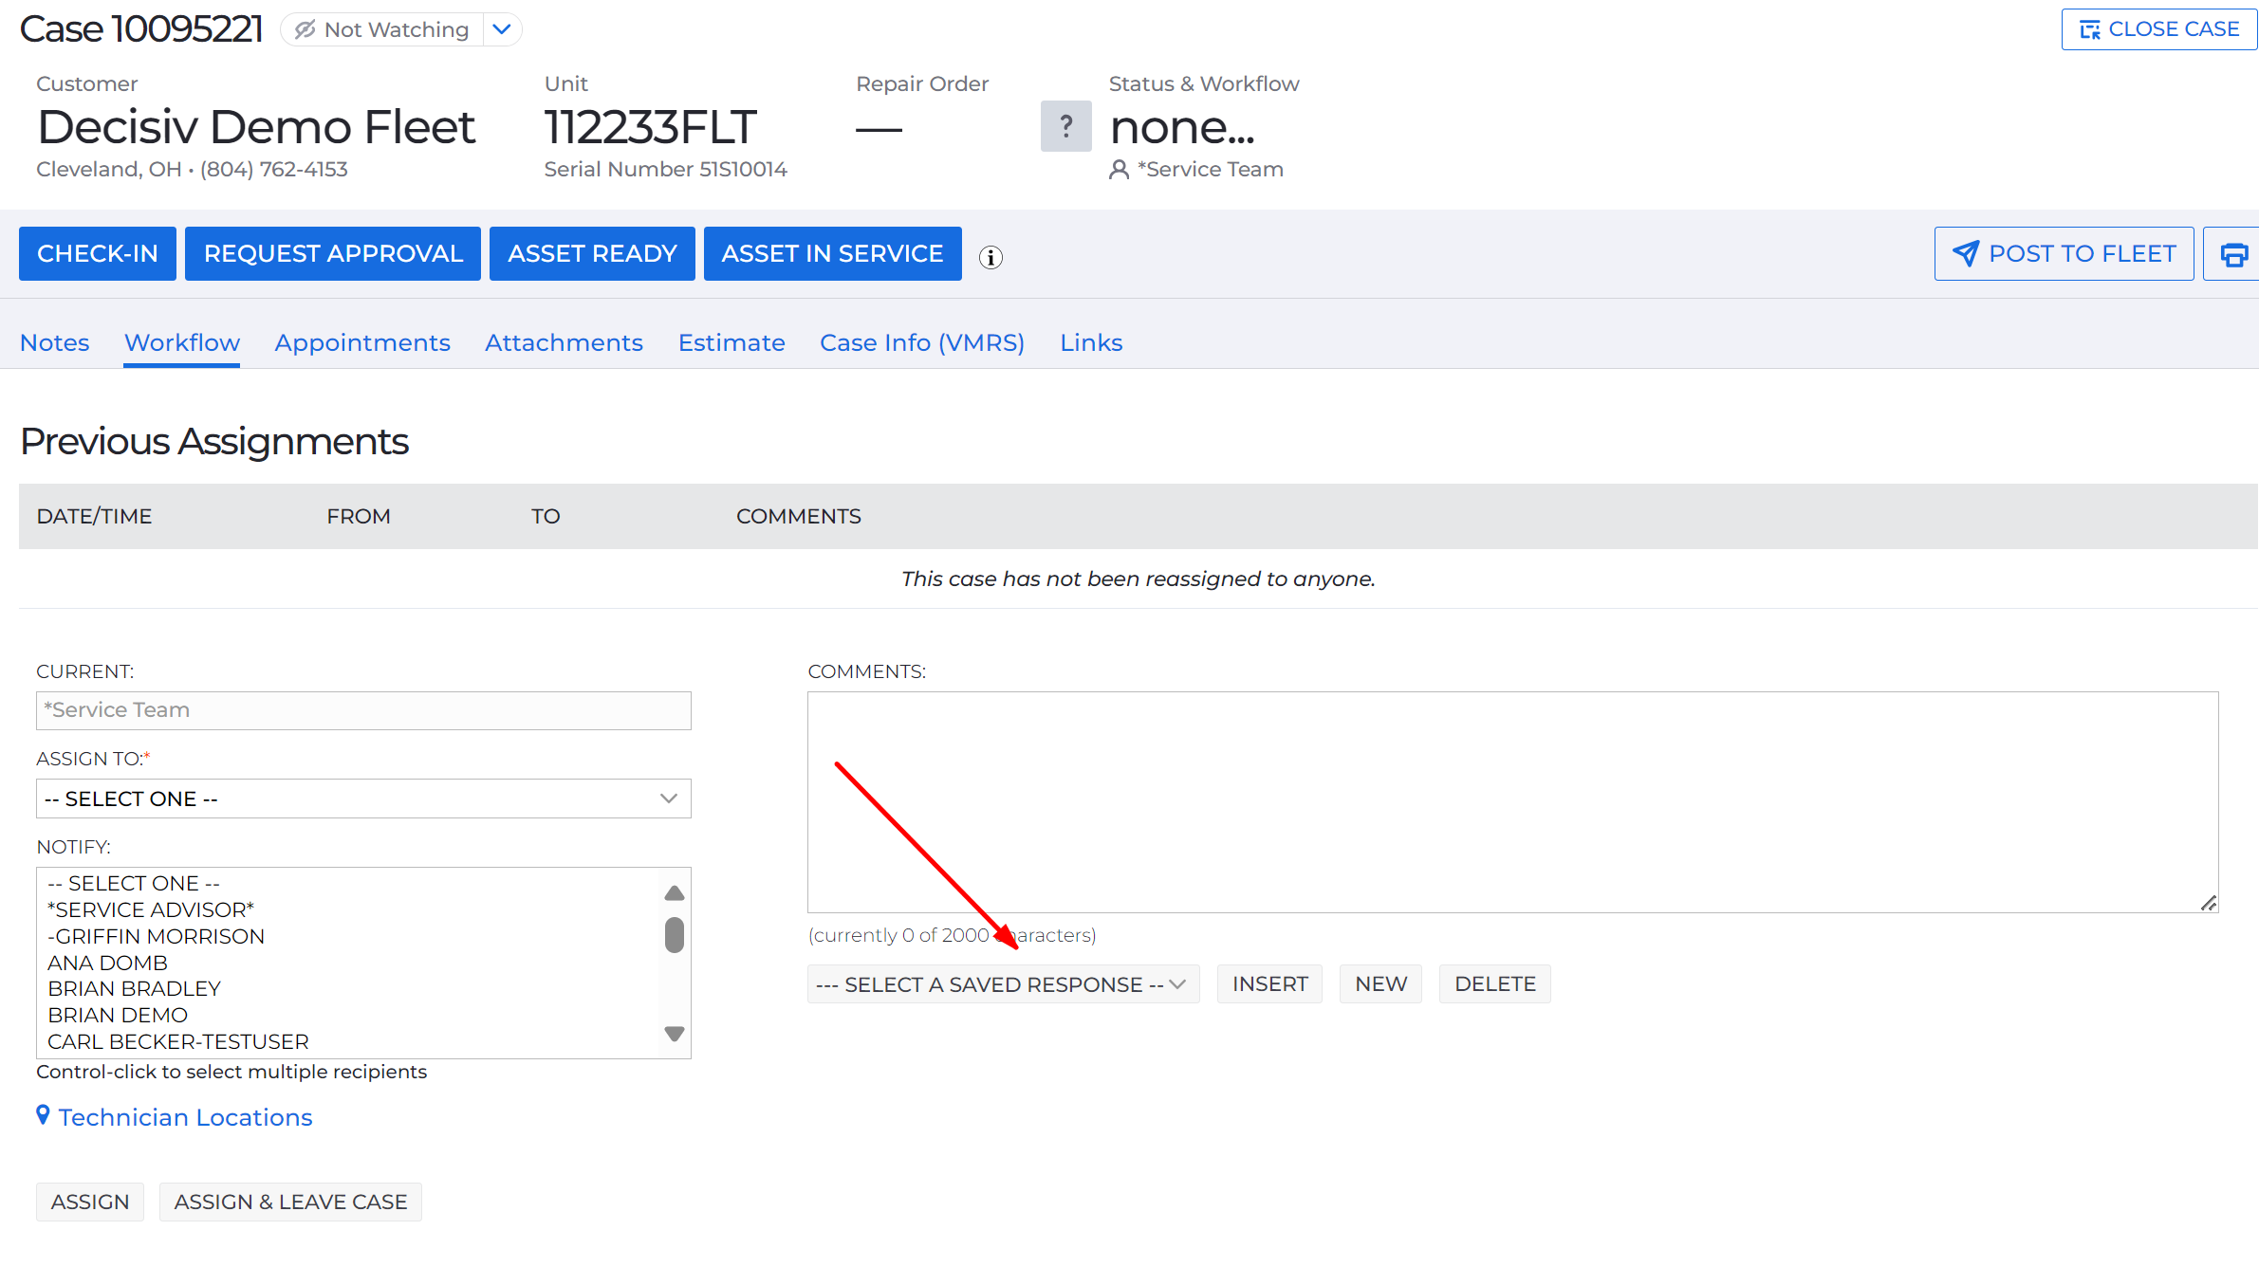Image resolution: width=2259 pixels, height=1267 pixels.
Task: Click the Insert saved response button
Action: [1269, 984]
